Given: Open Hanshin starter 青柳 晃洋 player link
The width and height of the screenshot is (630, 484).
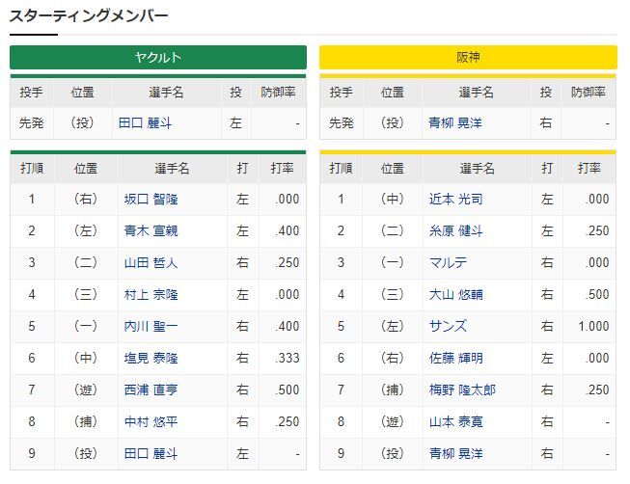Looking at the screenshot, I should pos(453,124).
